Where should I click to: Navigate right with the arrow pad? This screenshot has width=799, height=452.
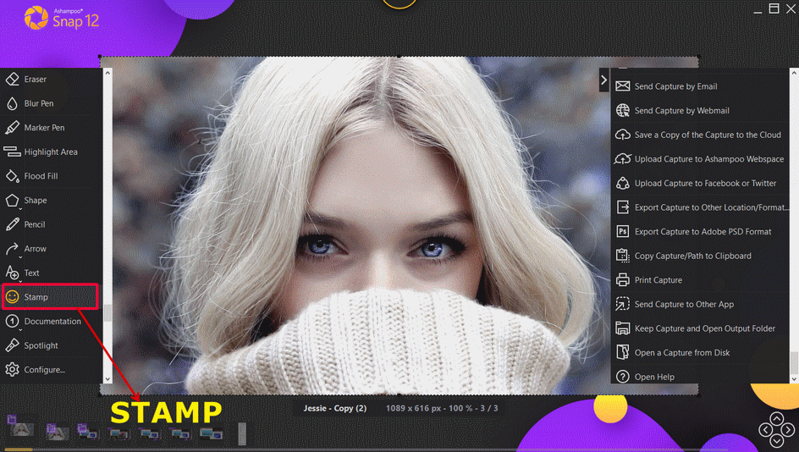tap(788, 430)
